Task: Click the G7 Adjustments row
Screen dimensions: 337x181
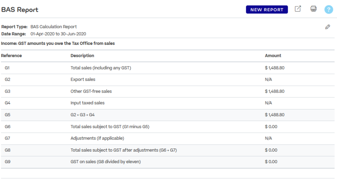Action: click(x=168, y=139)
